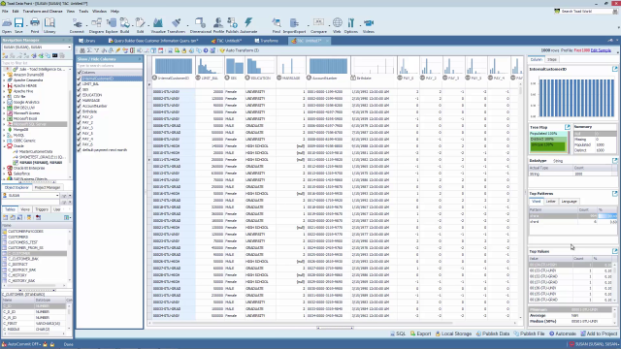
Task: Open the SUSAN schema dropdown in Object Explorer
Action: (x=57, y=196)
